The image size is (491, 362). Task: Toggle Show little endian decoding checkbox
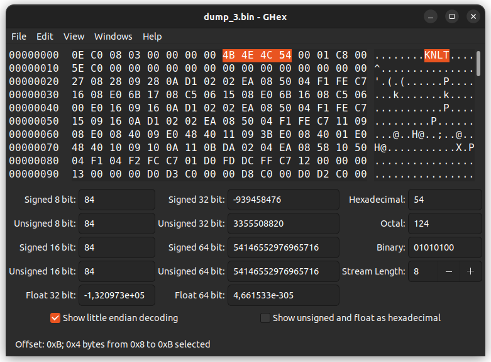point(55,318)
